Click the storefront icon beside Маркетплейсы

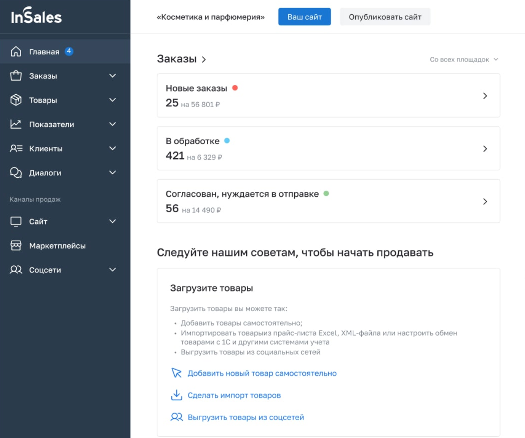[16, 246]
